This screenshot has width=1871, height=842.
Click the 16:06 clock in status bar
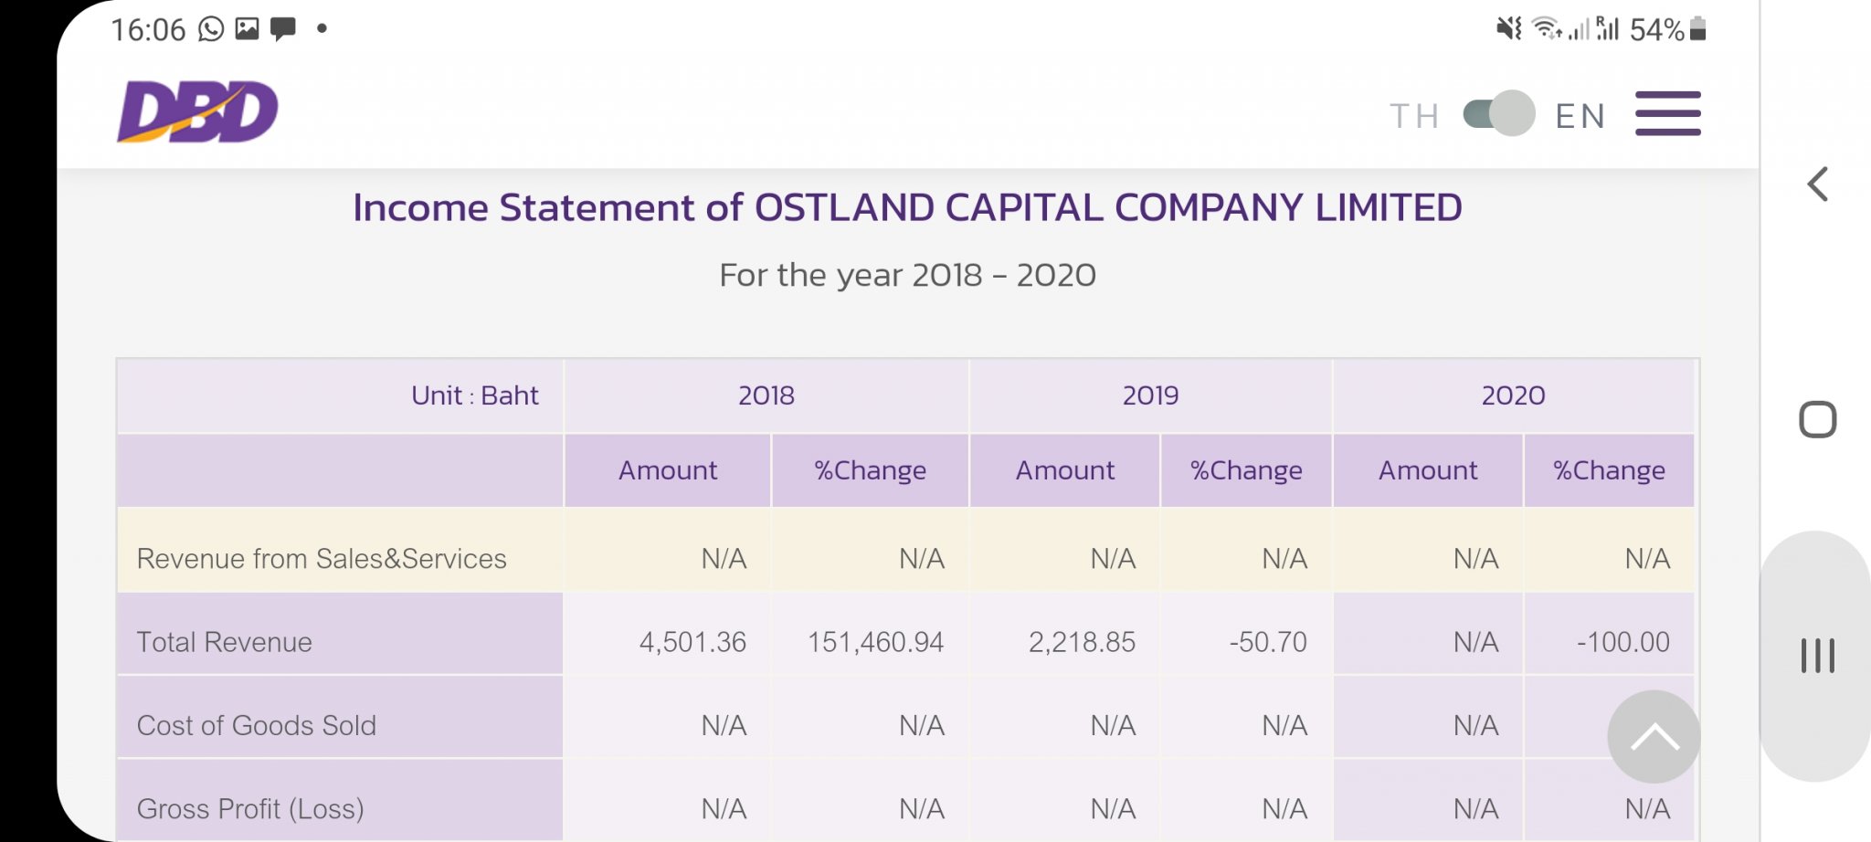(x=148, y=30)
